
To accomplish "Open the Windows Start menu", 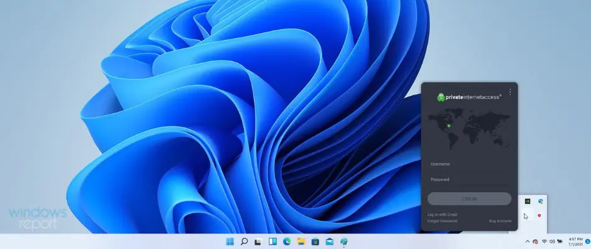I will (230, 242).
